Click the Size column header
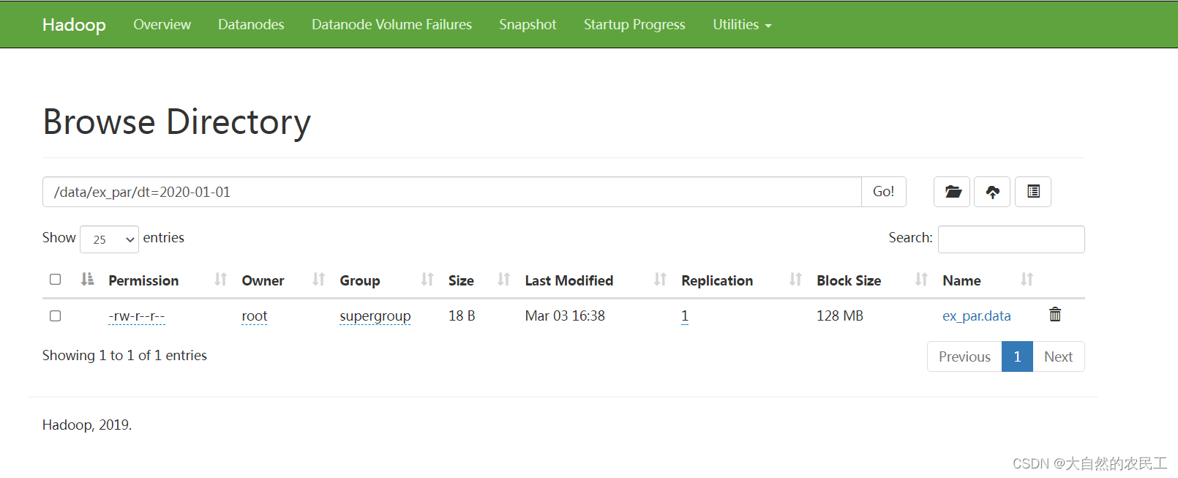The width and height of the screenshot is (1178, 478). pos(461,280)
